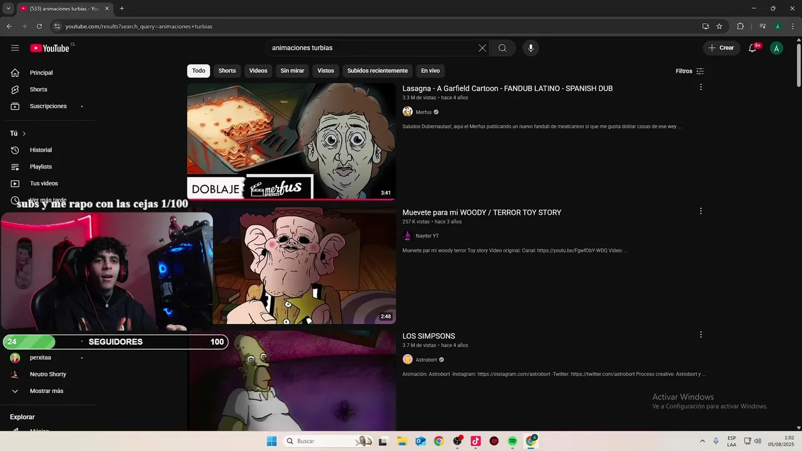This screenshot has height=451, width=802.
Task: Click the Woody terror video thumbnail
Action: [x=305, y=266]
